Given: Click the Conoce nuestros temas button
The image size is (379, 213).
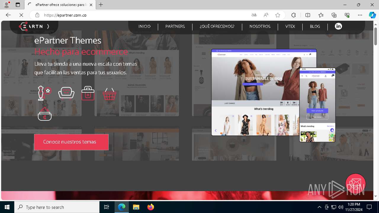Looking at the screenshot, I should tap(71, 142).
